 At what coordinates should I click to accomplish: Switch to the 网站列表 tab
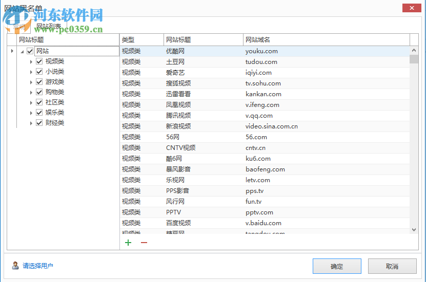pyautogui.click(x=49, y=27)
